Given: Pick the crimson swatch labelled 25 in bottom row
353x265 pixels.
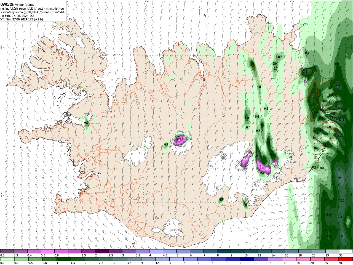Looking at the screenshot, I should [331, 259].
